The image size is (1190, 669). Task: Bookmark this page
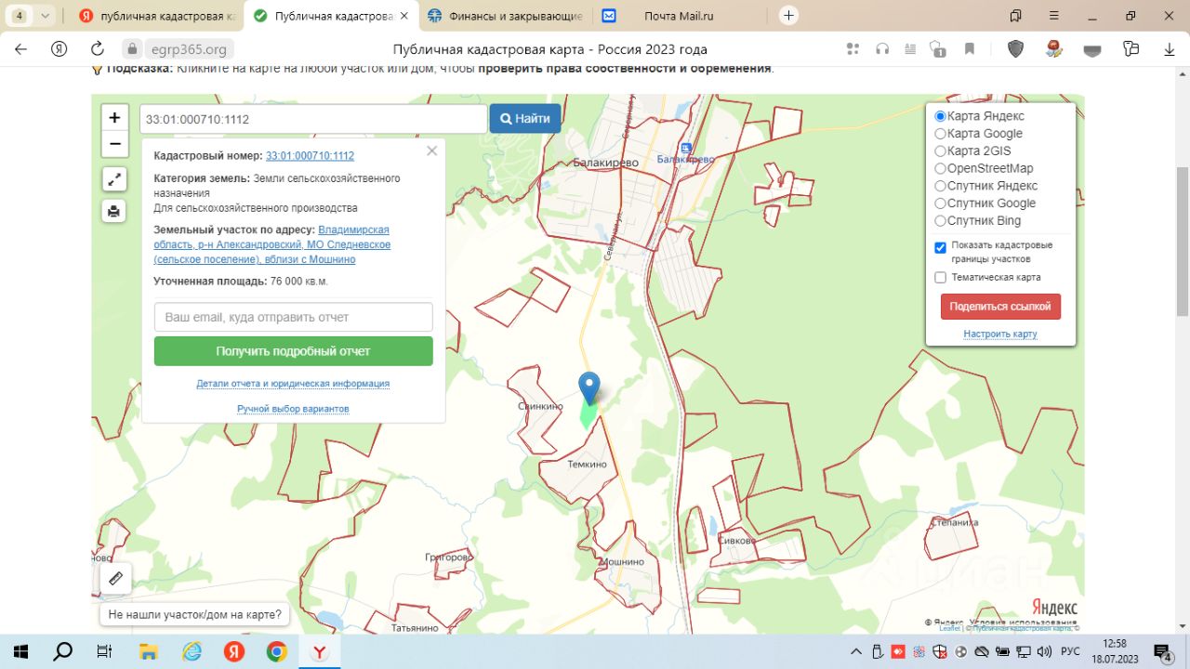tap(970, 49)
